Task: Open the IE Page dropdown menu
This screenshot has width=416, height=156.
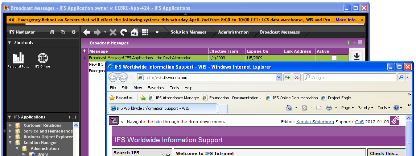Action: coord(347,108)
